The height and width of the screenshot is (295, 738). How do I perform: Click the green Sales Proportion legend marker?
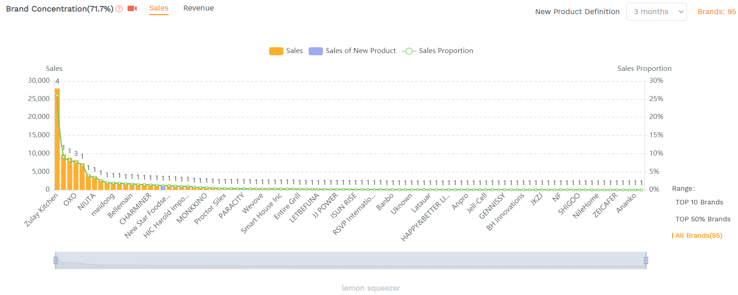409,51
